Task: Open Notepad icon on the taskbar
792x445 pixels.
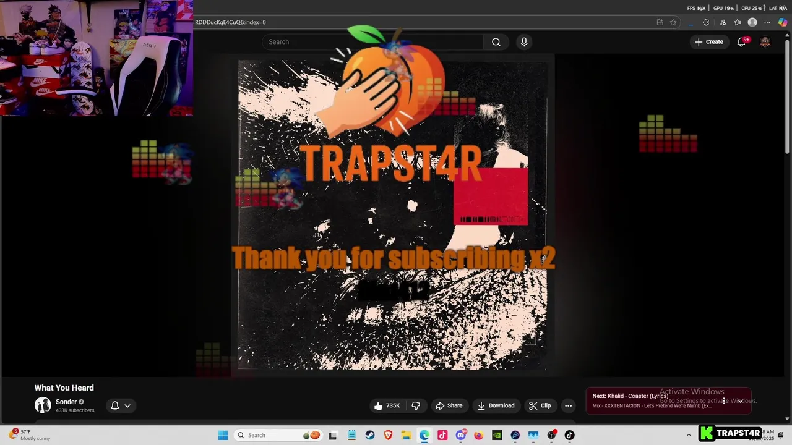Action: tap(351, 435)
